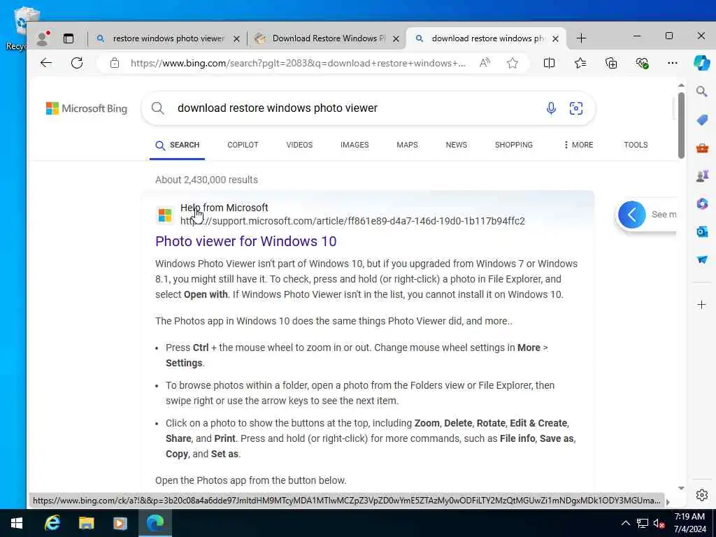
Task: Open File Explorer from taskbar
Action: click(x=86, y=523)
